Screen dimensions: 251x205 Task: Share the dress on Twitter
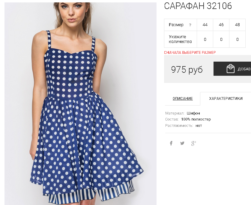click(182, 143)
